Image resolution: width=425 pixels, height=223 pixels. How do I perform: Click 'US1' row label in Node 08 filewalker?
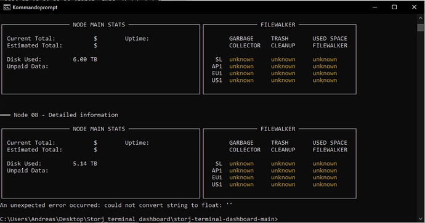point(217,185)
